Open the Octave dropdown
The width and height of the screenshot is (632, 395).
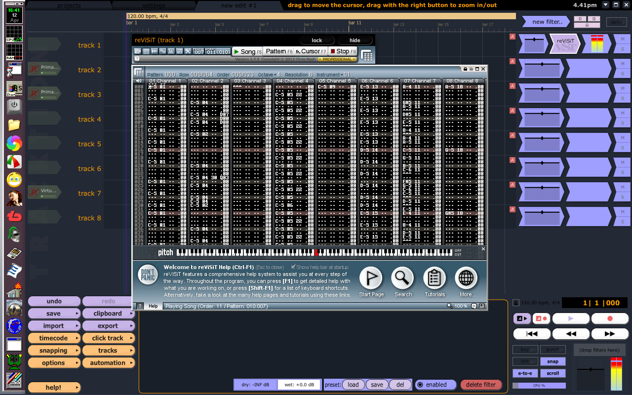269,75
